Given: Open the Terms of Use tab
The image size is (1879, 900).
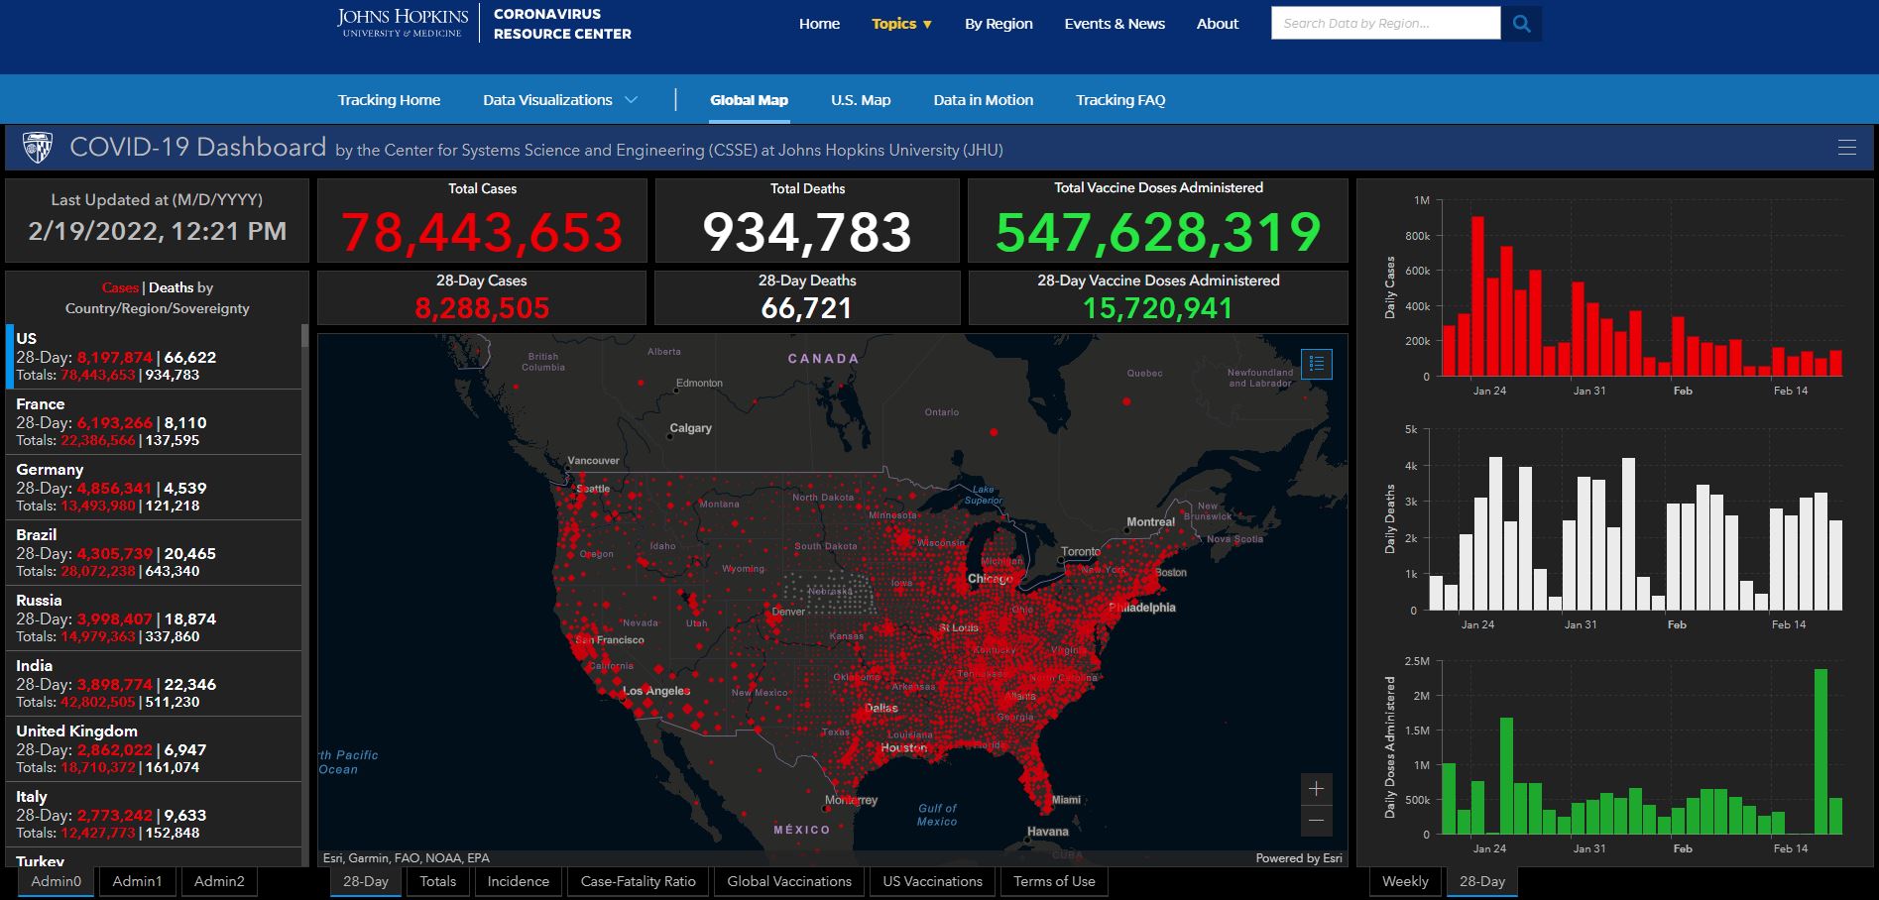Looking at the screenshot, I should [x=1054, y=881].
